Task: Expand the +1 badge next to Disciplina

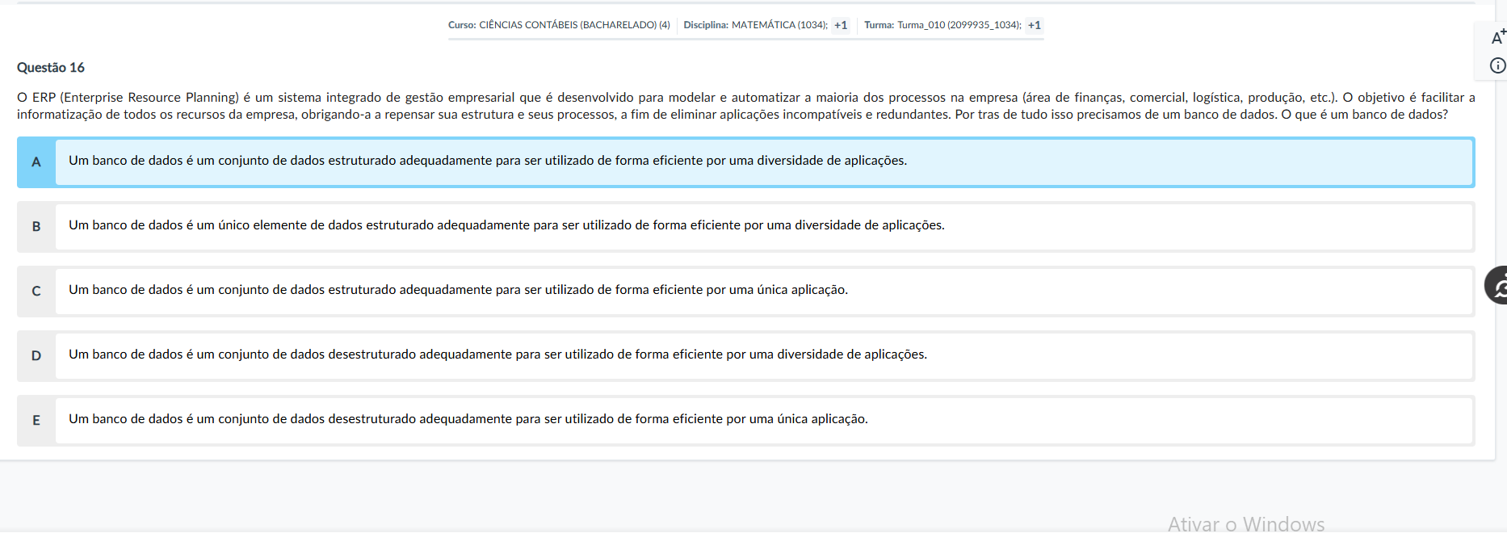Action: click(x=841, y=25)
